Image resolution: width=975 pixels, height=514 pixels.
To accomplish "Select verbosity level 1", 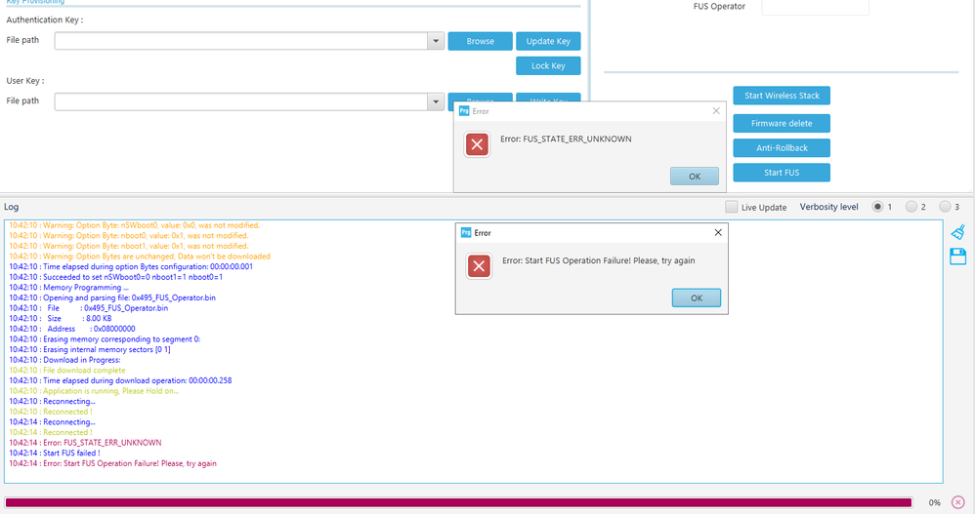I will point(877,207).
